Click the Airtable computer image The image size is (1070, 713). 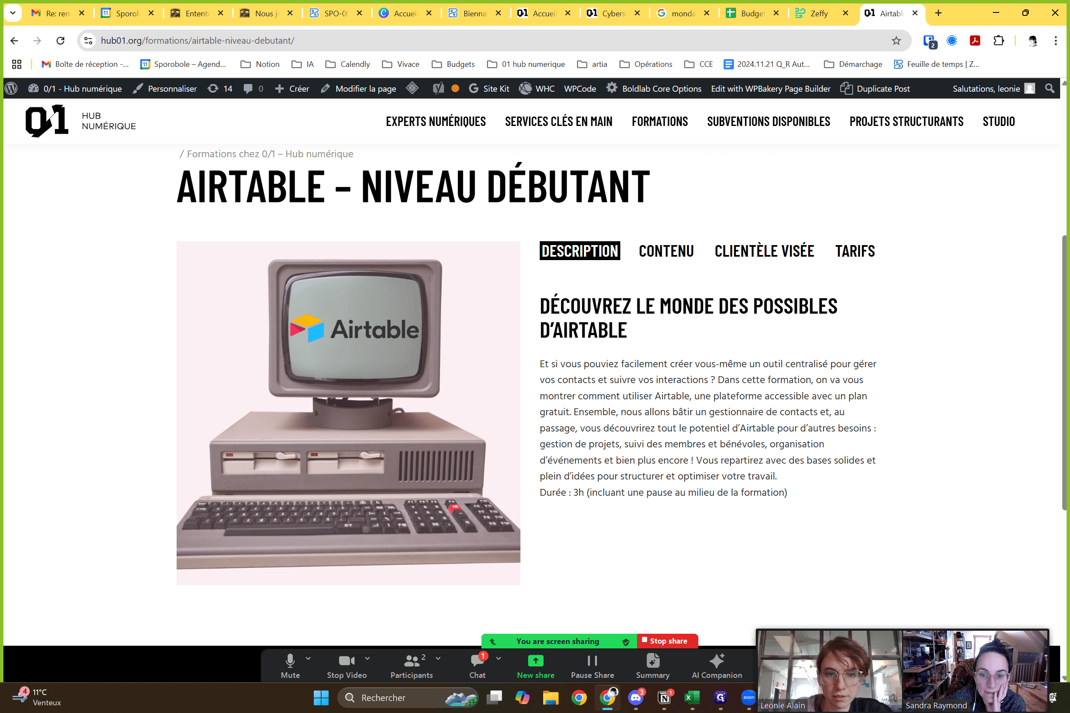(x=349, y=413)
